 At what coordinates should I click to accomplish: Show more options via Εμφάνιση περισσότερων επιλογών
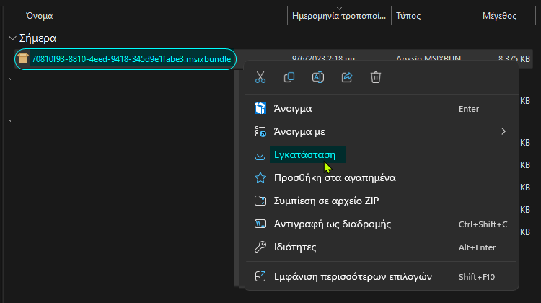coord(352,276)
